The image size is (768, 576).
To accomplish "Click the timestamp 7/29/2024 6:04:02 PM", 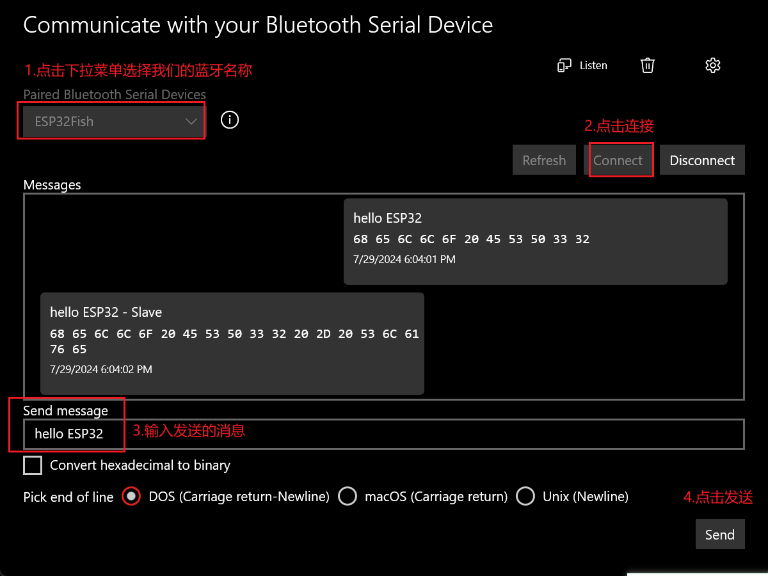I will (101, 370).
